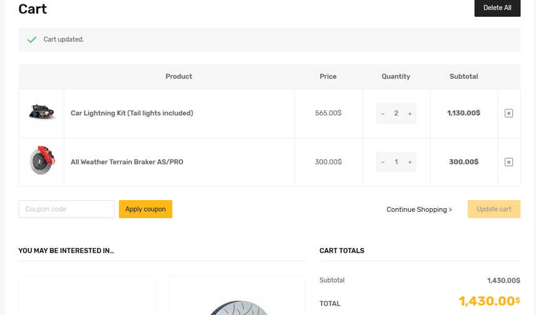Open the All Weather Terrain Braker product link
The height and width of the screenshot is (315, 536).
tap(127, 162)
